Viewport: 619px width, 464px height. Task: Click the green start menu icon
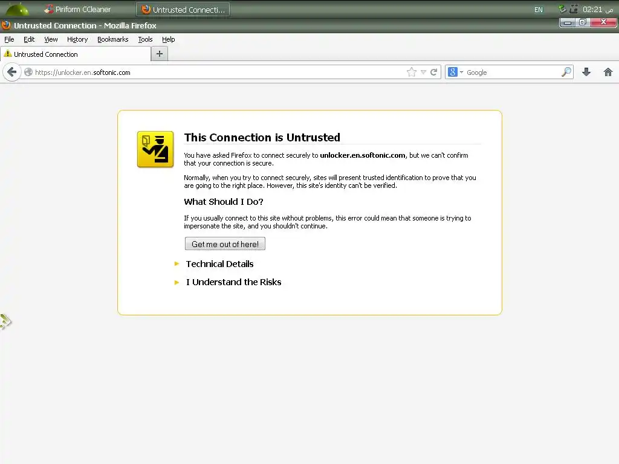tap(16, 9)
